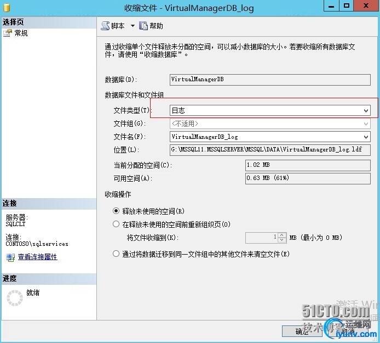Viewport: 380px width, 343px height.
Task: Select 通过将数据迁移到同一文件组 radio button
Action: tap(116, 254)
